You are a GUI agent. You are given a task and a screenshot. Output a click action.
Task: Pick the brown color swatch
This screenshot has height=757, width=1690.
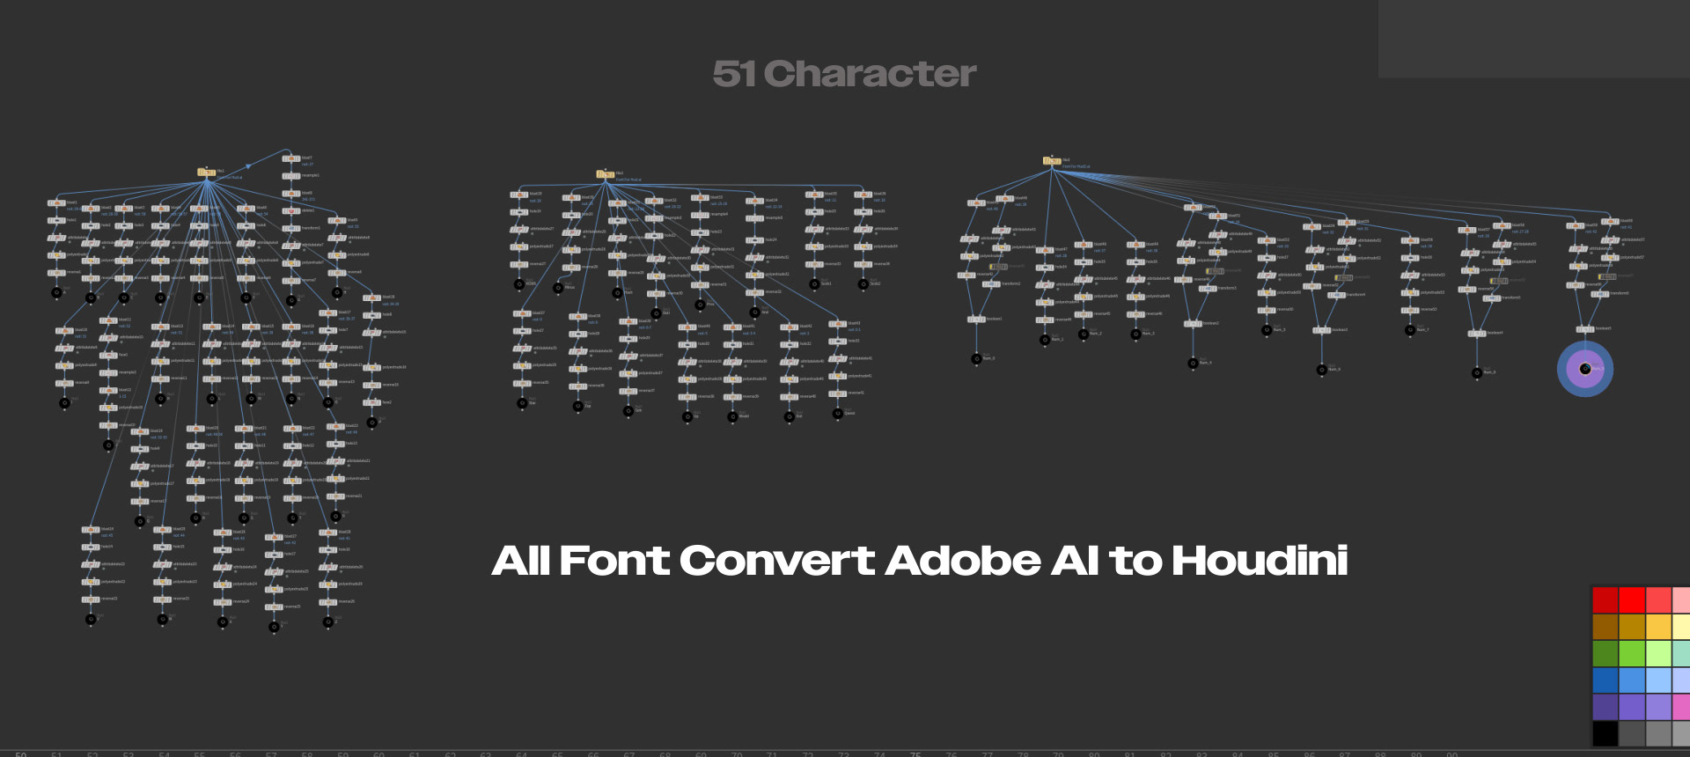tap(1605, 627)
